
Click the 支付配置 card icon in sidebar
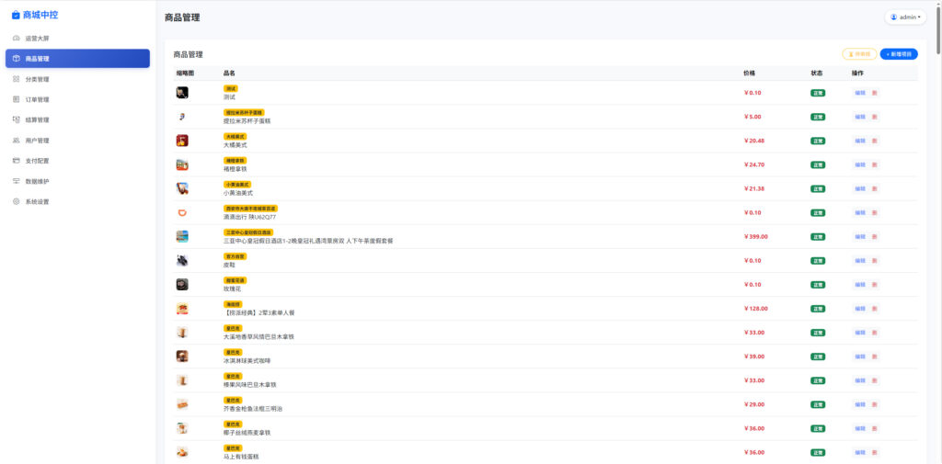click(x=17, y=161)
